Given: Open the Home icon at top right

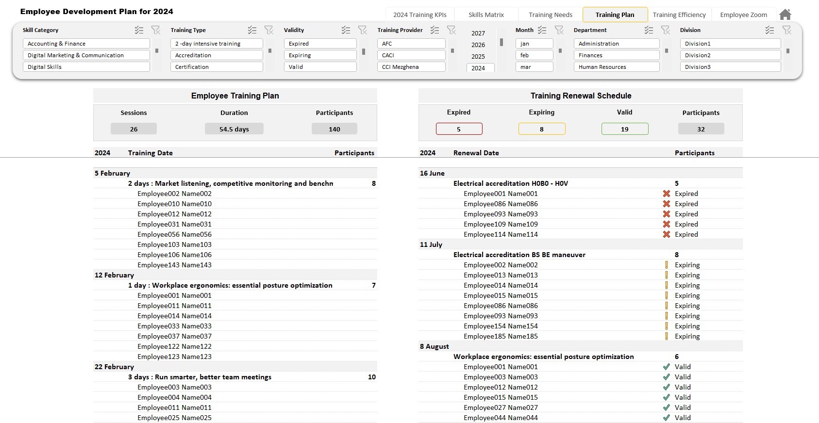Looking at the screenshot, I should pos(785,15).
